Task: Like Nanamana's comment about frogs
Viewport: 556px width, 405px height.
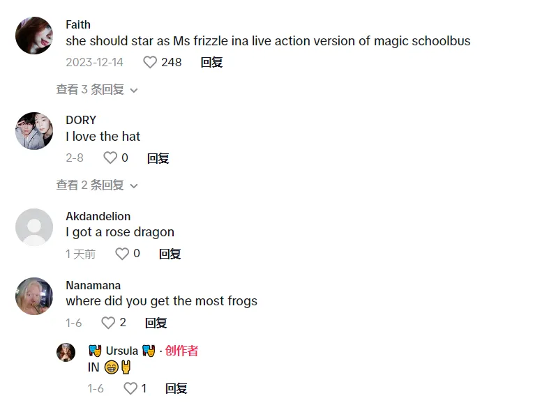Action: tap(108, 323)
